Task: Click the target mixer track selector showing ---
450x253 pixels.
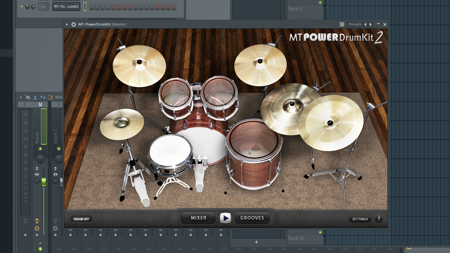Action: click(x=43, y=6)
